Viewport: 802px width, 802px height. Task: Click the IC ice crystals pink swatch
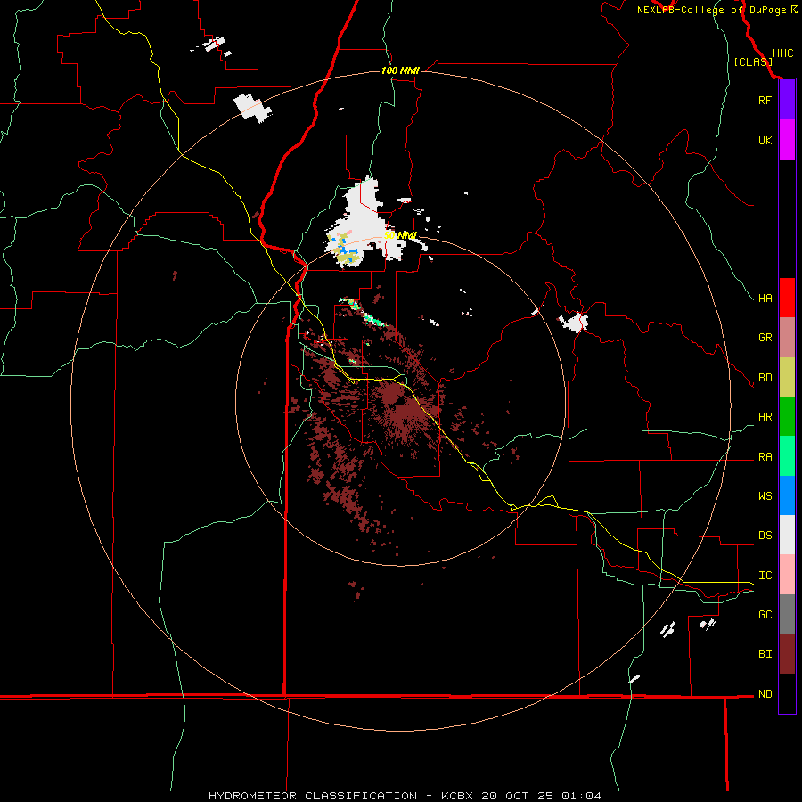pos(787,575)
